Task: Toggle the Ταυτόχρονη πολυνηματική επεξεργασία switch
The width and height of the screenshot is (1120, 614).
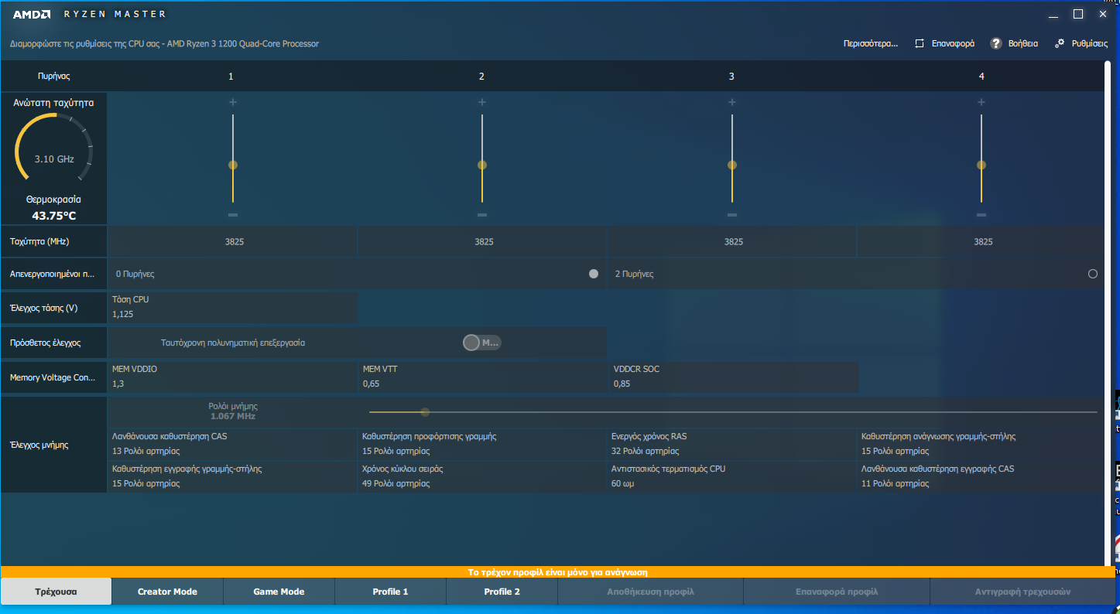Action: pos(481,343)
